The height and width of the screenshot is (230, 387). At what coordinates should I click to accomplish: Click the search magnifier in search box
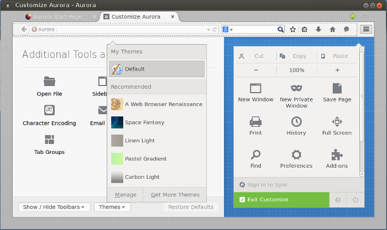point(280,30)
